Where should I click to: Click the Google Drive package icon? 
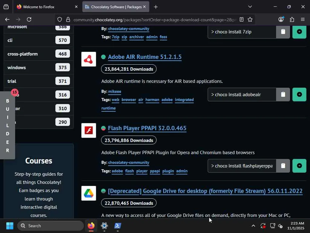tap(89, 193)
